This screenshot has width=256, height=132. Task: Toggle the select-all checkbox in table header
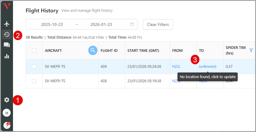pyautogui.click(x=34, y=50)
